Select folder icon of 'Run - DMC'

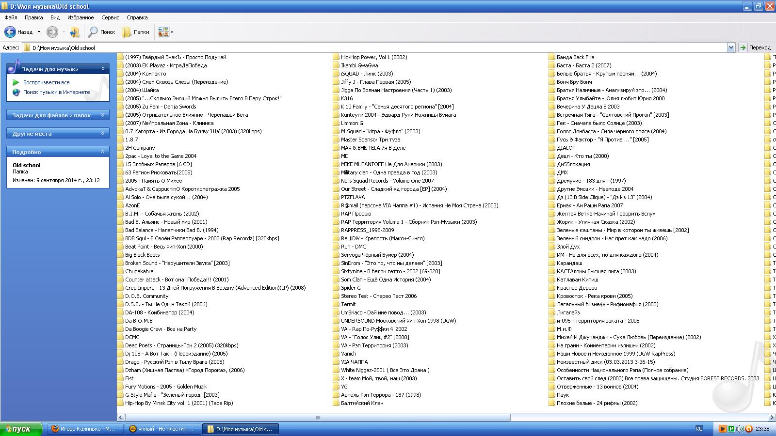coord(336,247)
